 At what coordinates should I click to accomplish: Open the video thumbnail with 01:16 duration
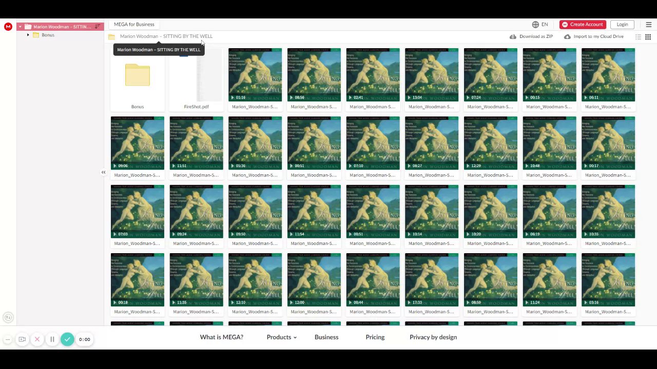tap(255, 79)
